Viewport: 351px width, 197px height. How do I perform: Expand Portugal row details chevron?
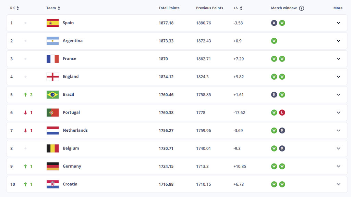tap(338, 113)
